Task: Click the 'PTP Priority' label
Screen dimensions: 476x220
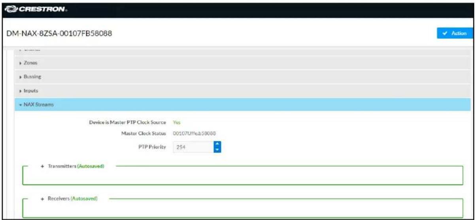Action: (x=153, y=147)
